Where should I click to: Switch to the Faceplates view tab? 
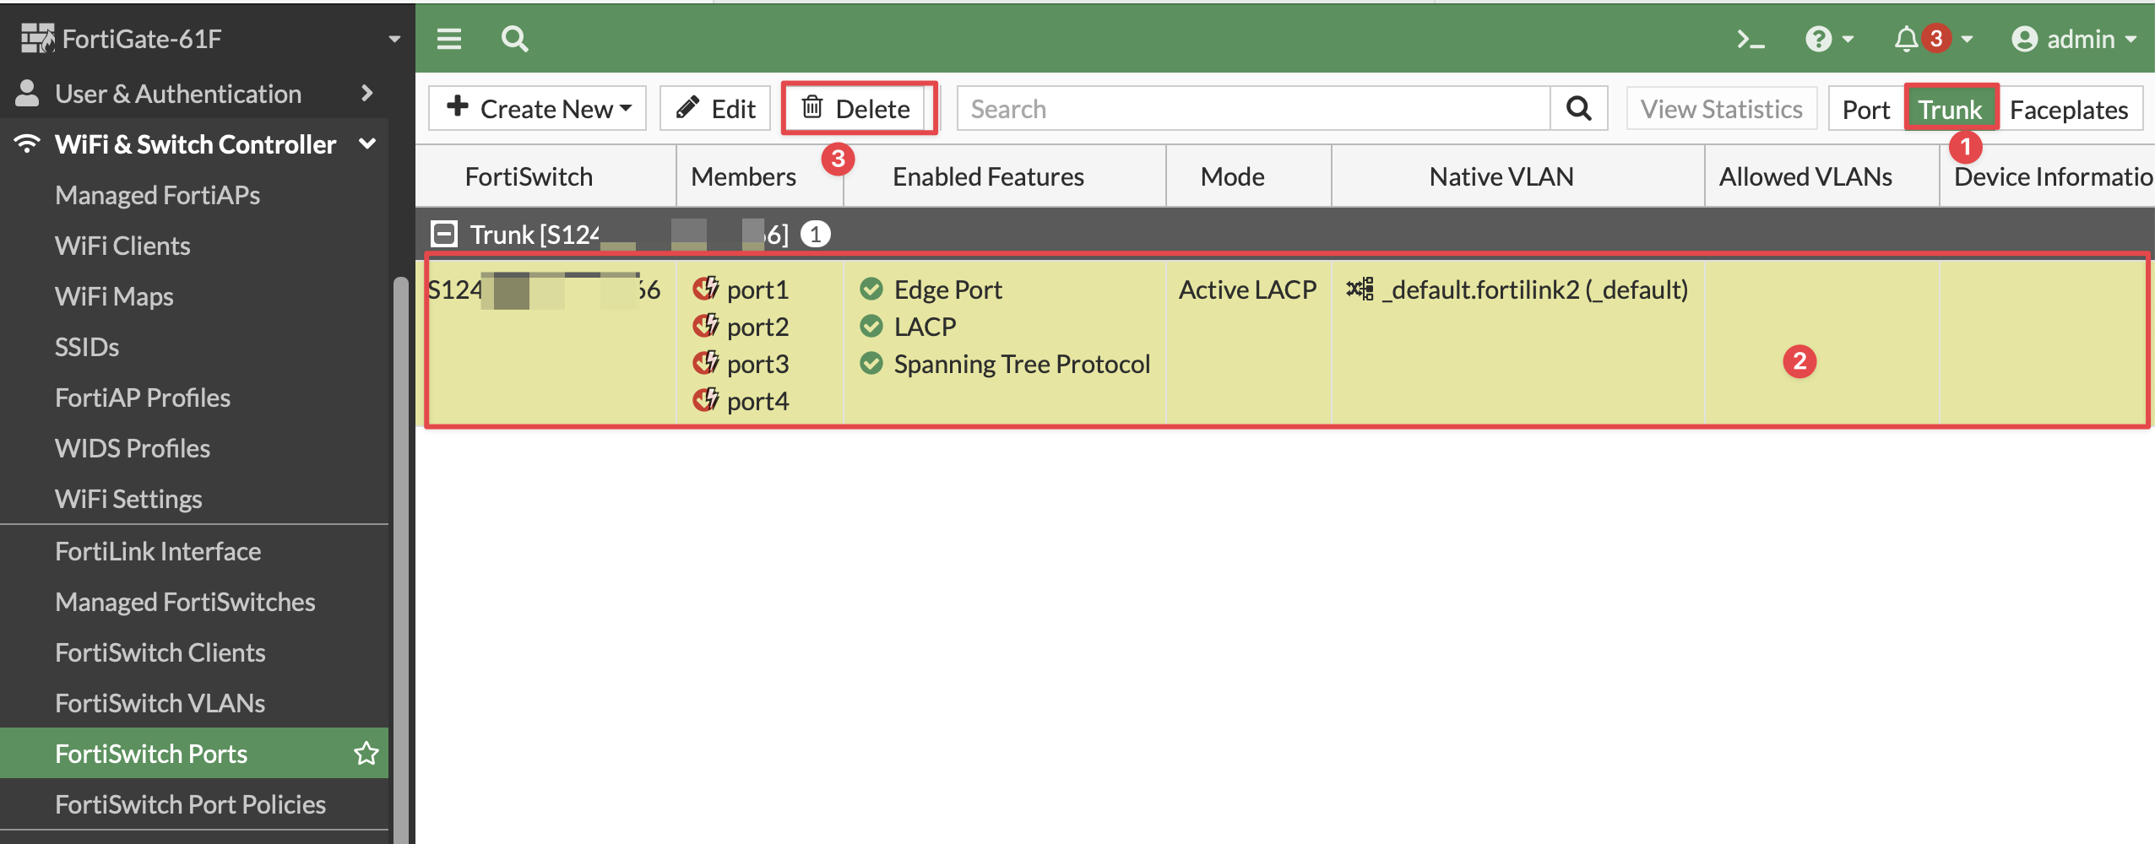[2069, 109]
